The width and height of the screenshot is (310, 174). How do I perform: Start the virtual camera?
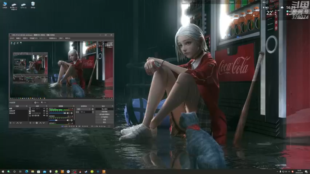pos(104,114)
